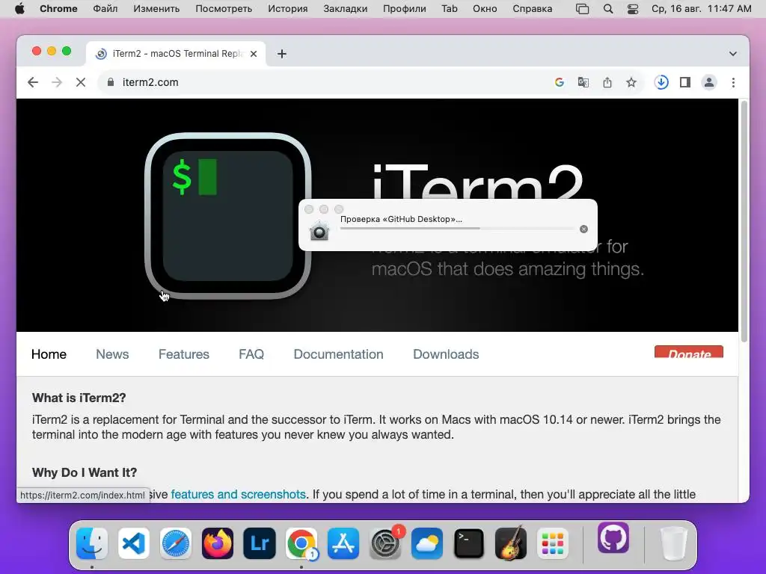766x574 pixels.
Task: Click the iTerm2 terminal logo image
Action: click(x=227, y=216)
